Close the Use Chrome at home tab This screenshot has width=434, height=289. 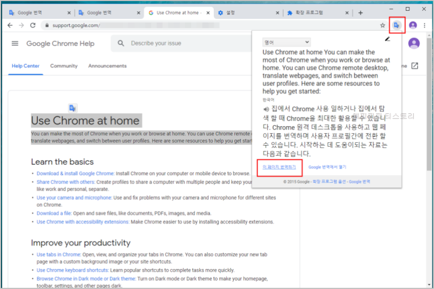coord(208,13)
